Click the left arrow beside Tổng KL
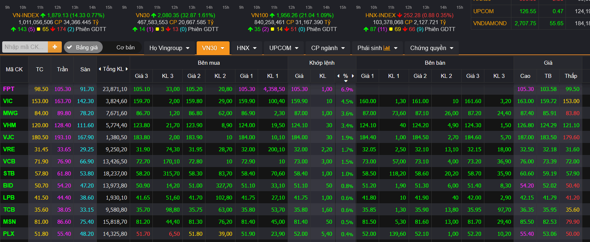Image resolution: width=590 pixels, height=242 pixels. tap(100, 69)
